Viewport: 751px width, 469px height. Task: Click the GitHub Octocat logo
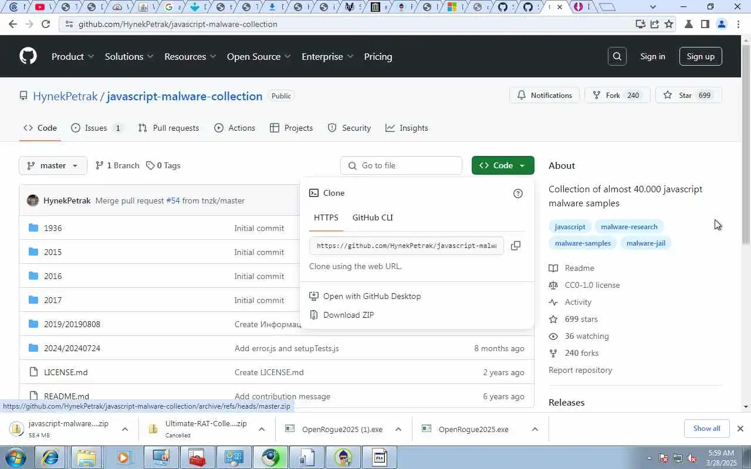point(28,56)
